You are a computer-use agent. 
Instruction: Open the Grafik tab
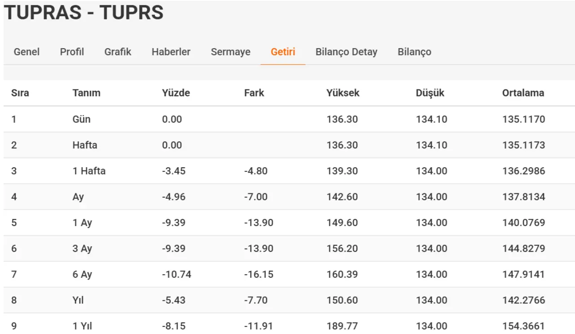click(x=118, y=52)
